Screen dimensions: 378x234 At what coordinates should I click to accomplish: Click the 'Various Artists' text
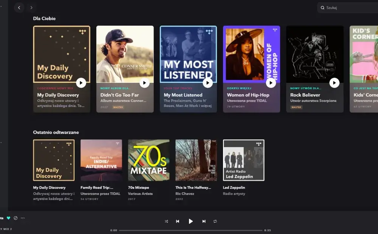[140, 194]
